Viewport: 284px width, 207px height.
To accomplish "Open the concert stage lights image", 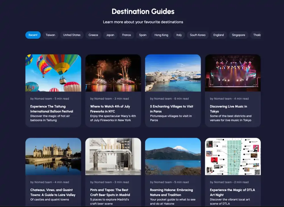I will tap(233, 73).
